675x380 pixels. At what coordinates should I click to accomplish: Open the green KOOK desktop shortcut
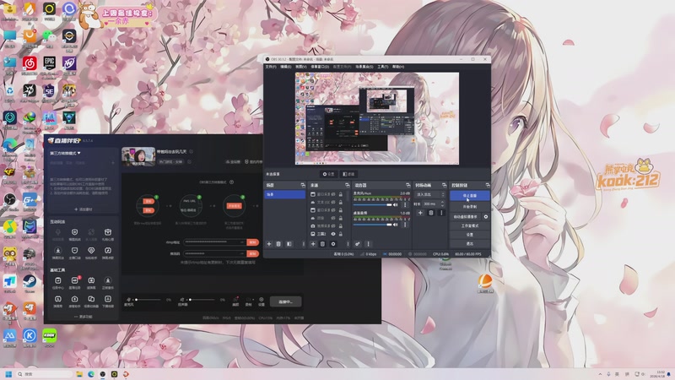tap(50, 335)
